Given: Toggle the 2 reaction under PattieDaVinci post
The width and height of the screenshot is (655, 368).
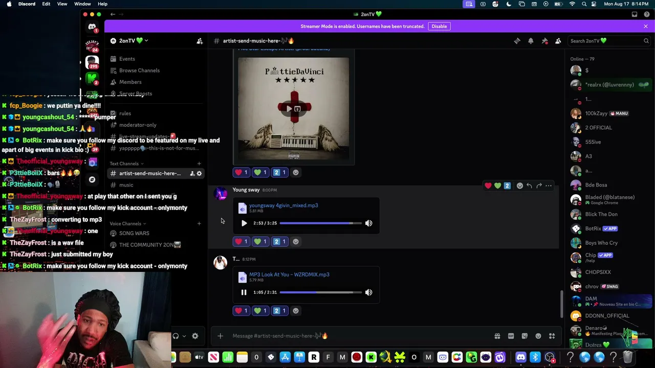Looking at the screenshot, I should click(280, 172).
